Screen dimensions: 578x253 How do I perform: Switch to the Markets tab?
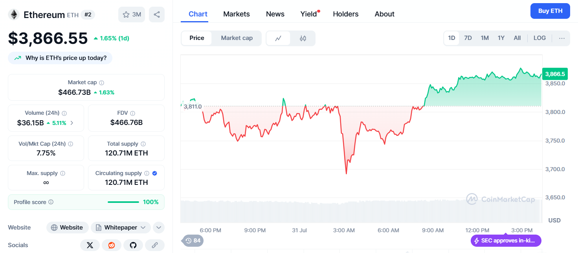coord(237,14)
